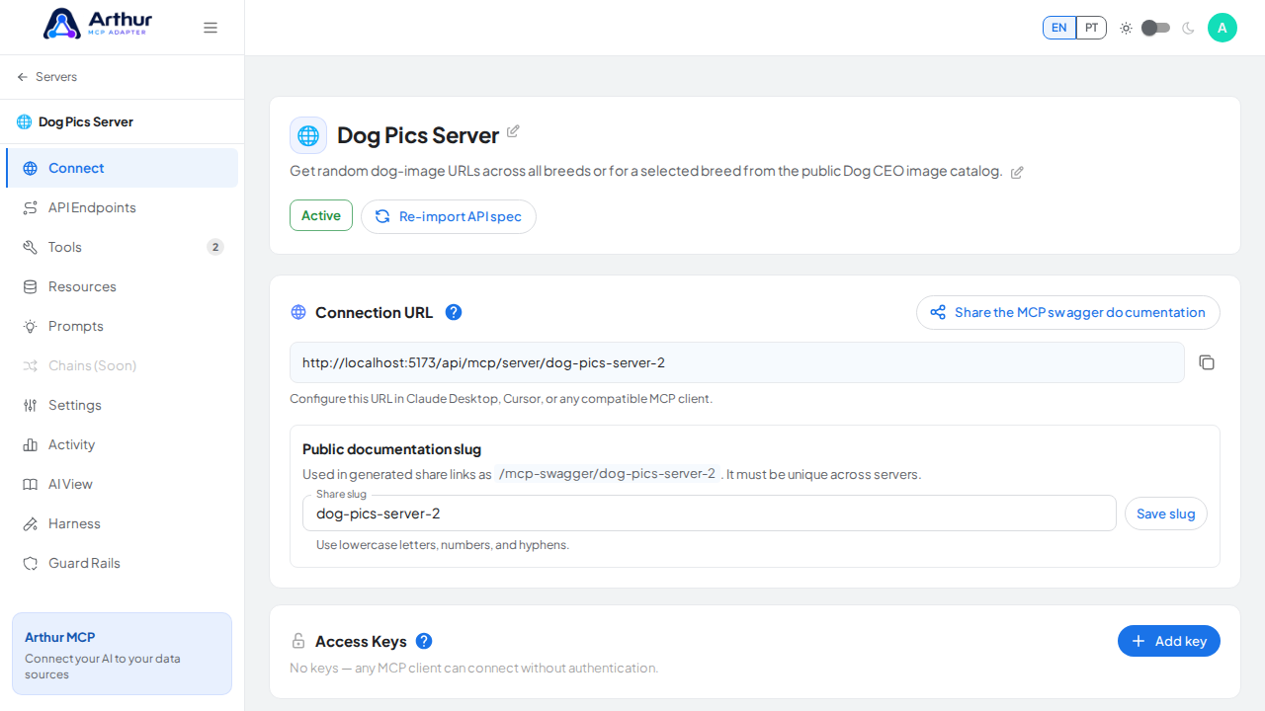The width and height of the screenshot is (1265, 711).
Task: Toggle the dark mode switch
Action: click(1155, 28)
